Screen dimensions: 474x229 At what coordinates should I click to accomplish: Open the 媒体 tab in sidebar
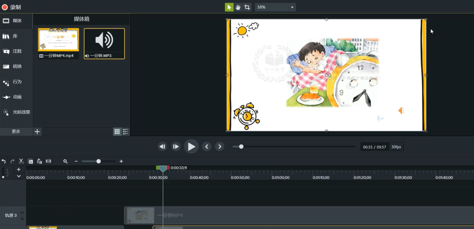[x=16, y=21]
